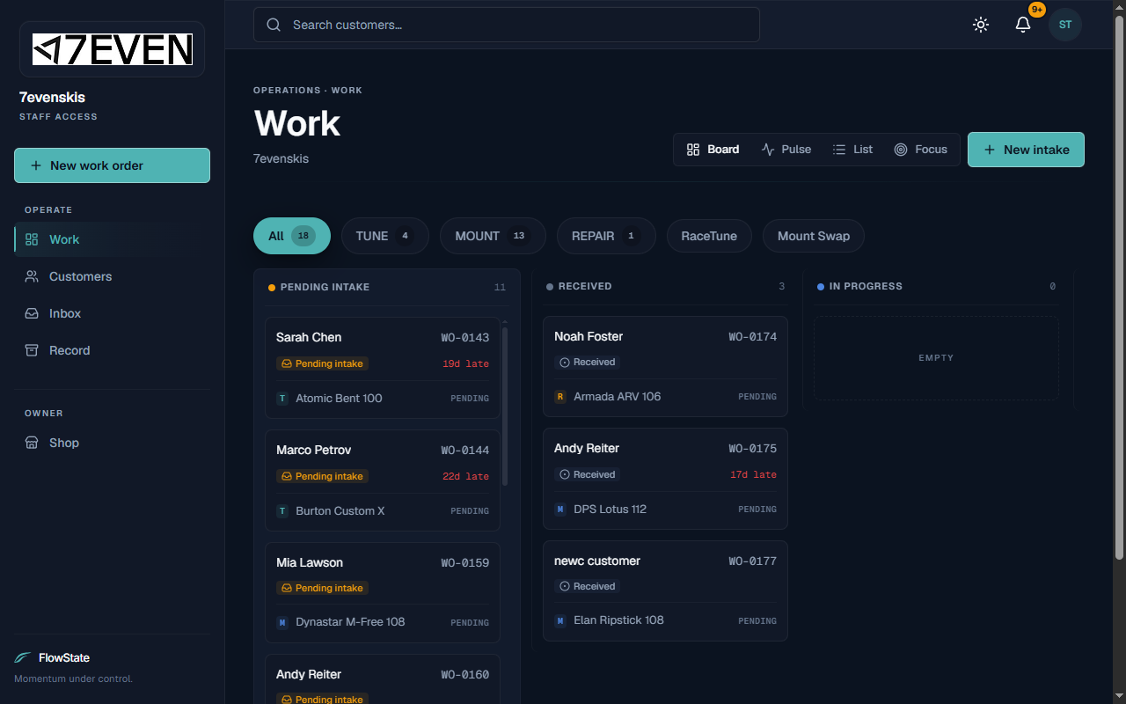Switch to List view

(x=852, y=150)
